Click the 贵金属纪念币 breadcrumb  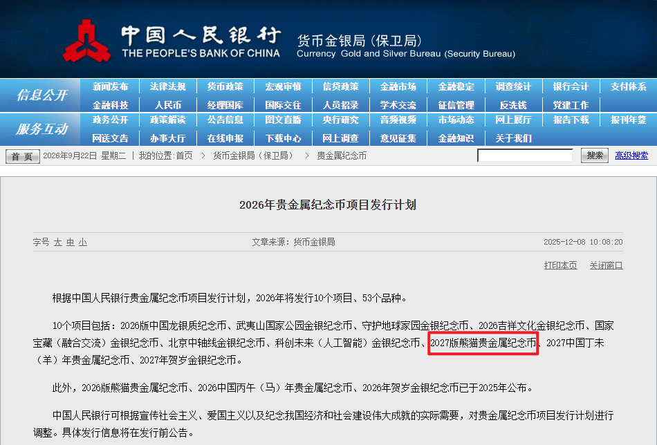click(342, 155)
